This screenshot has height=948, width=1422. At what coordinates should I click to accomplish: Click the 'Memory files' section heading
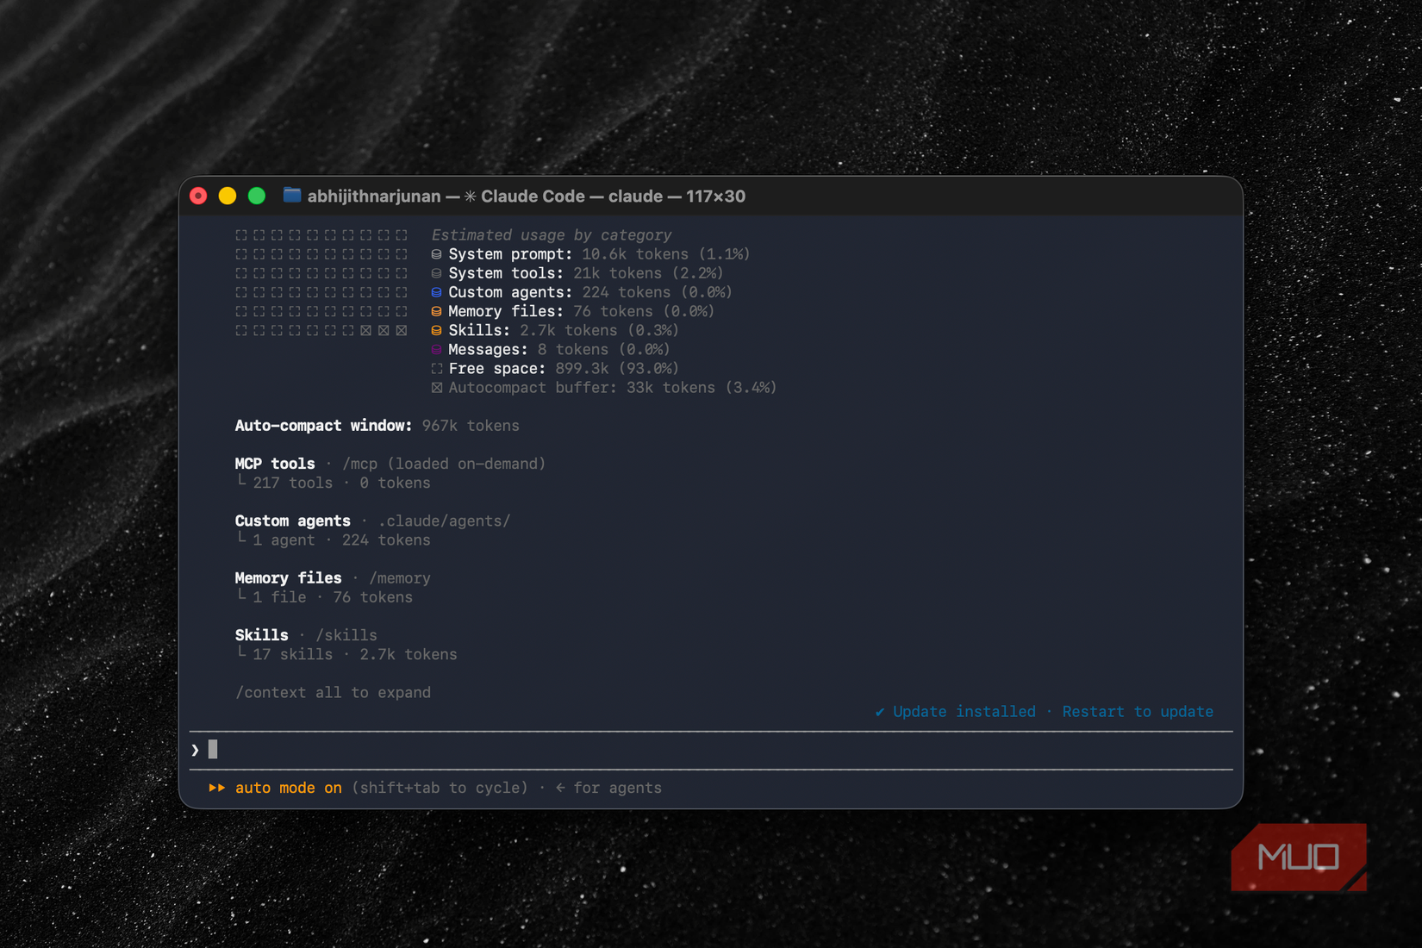tap(288, 578)
